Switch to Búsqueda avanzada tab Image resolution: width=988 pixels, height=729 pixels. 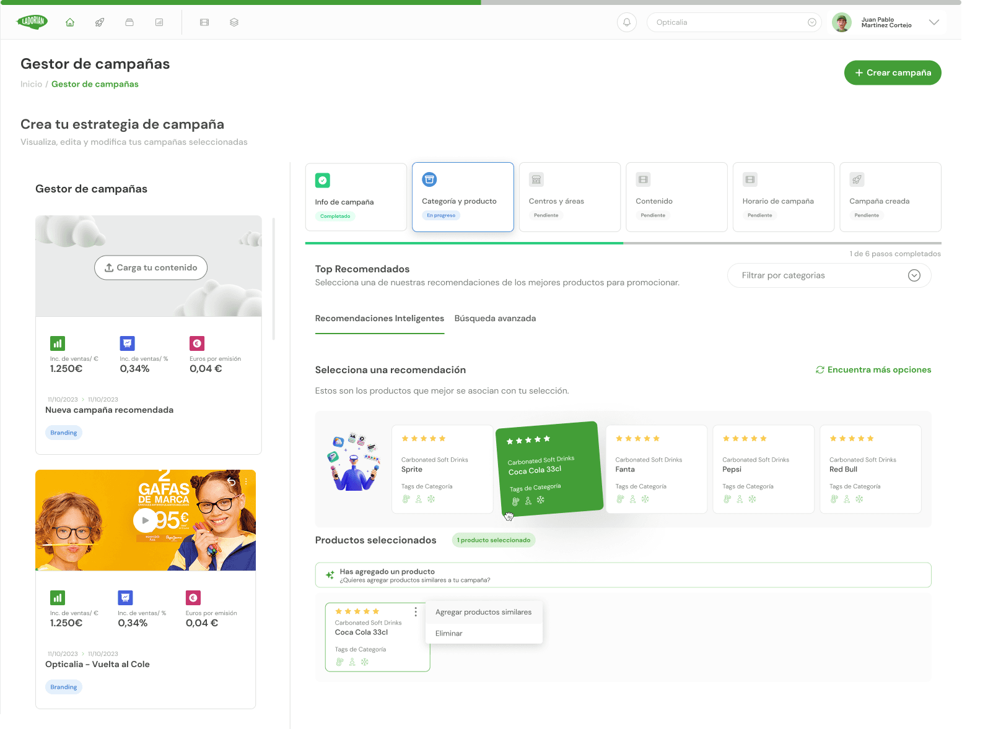point(495,318)
